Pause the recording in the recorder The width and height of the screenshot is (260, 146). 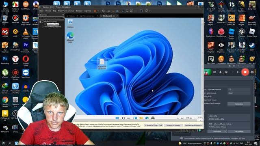pos(238,72)
